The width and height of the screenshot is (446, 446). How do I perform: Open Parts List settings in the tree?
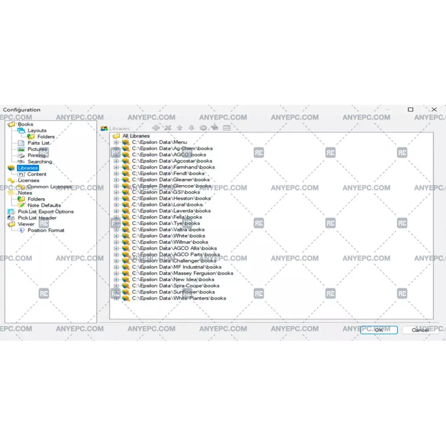coord(38,143)
